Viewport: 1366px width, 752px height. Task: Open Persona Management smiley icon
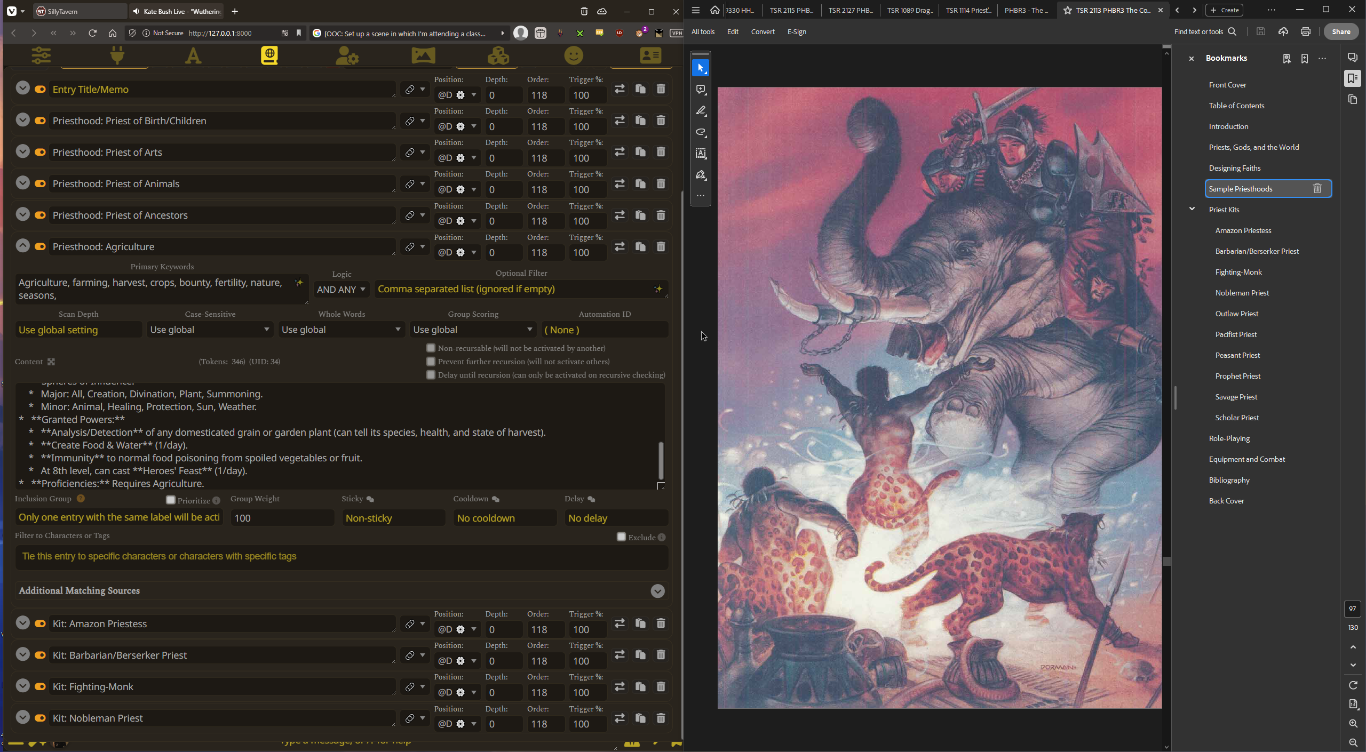click(574, 55)
